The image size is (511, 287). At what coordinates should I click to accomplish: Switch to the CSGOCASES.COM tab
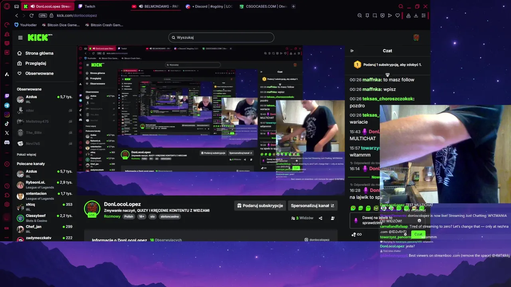[263, 6]
